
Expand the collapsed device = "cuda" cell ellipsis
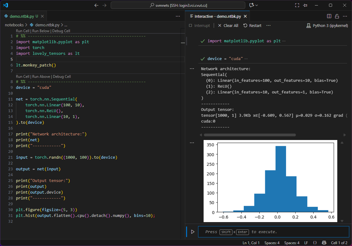point(246,59)
